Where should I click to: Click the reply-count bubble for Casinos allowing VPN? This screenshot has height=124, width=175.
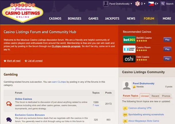pos(125,108)
